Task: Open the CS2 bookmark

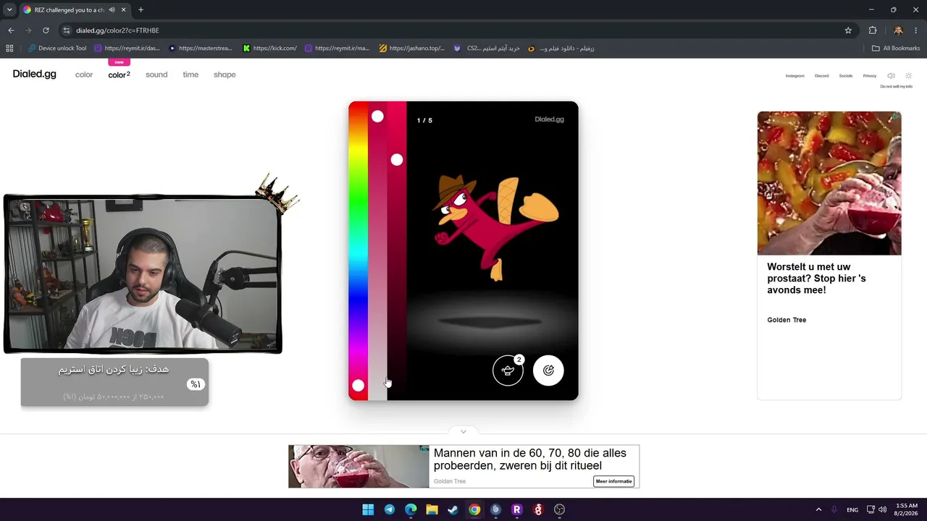Action: pos(487,48)
